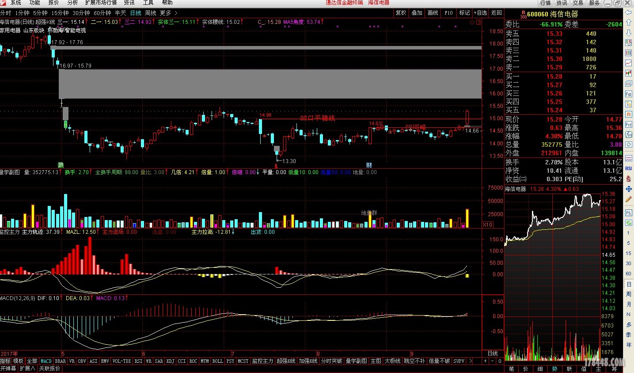Switch to 1-minute period in sidebar
The width and height of the screenshot is (634, 373).
tap(628, 233)
